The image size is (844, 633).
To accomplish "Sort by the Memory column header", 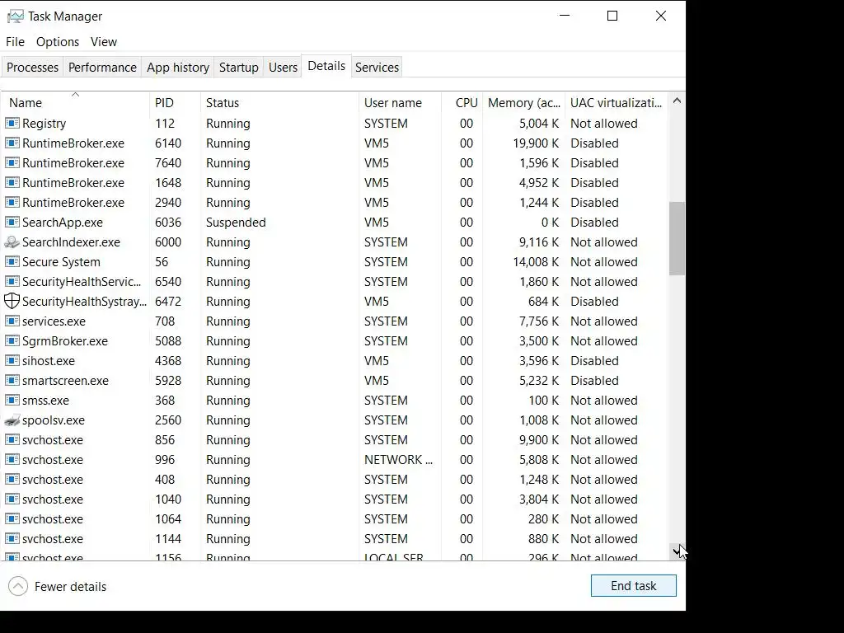I will (523, 102).
